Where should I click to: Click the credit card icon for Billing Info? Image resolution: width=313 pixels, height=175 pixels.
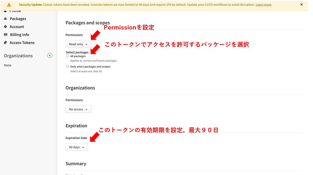(6, 35)
